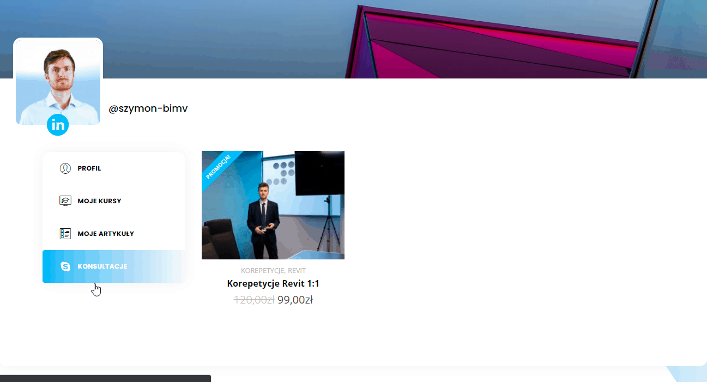This screenshot has width=707, height=382.
Task: Open the LinkedIn badge under the avatar
Action: coord(58,125)
